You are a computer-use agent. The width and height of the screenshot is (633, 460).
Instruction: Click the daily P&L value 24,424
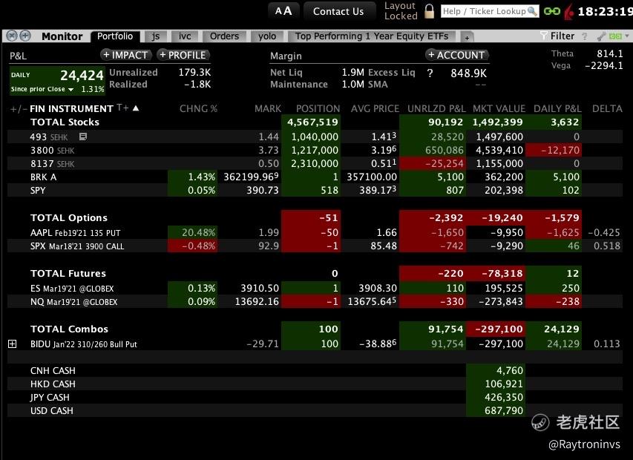[82, 76]
